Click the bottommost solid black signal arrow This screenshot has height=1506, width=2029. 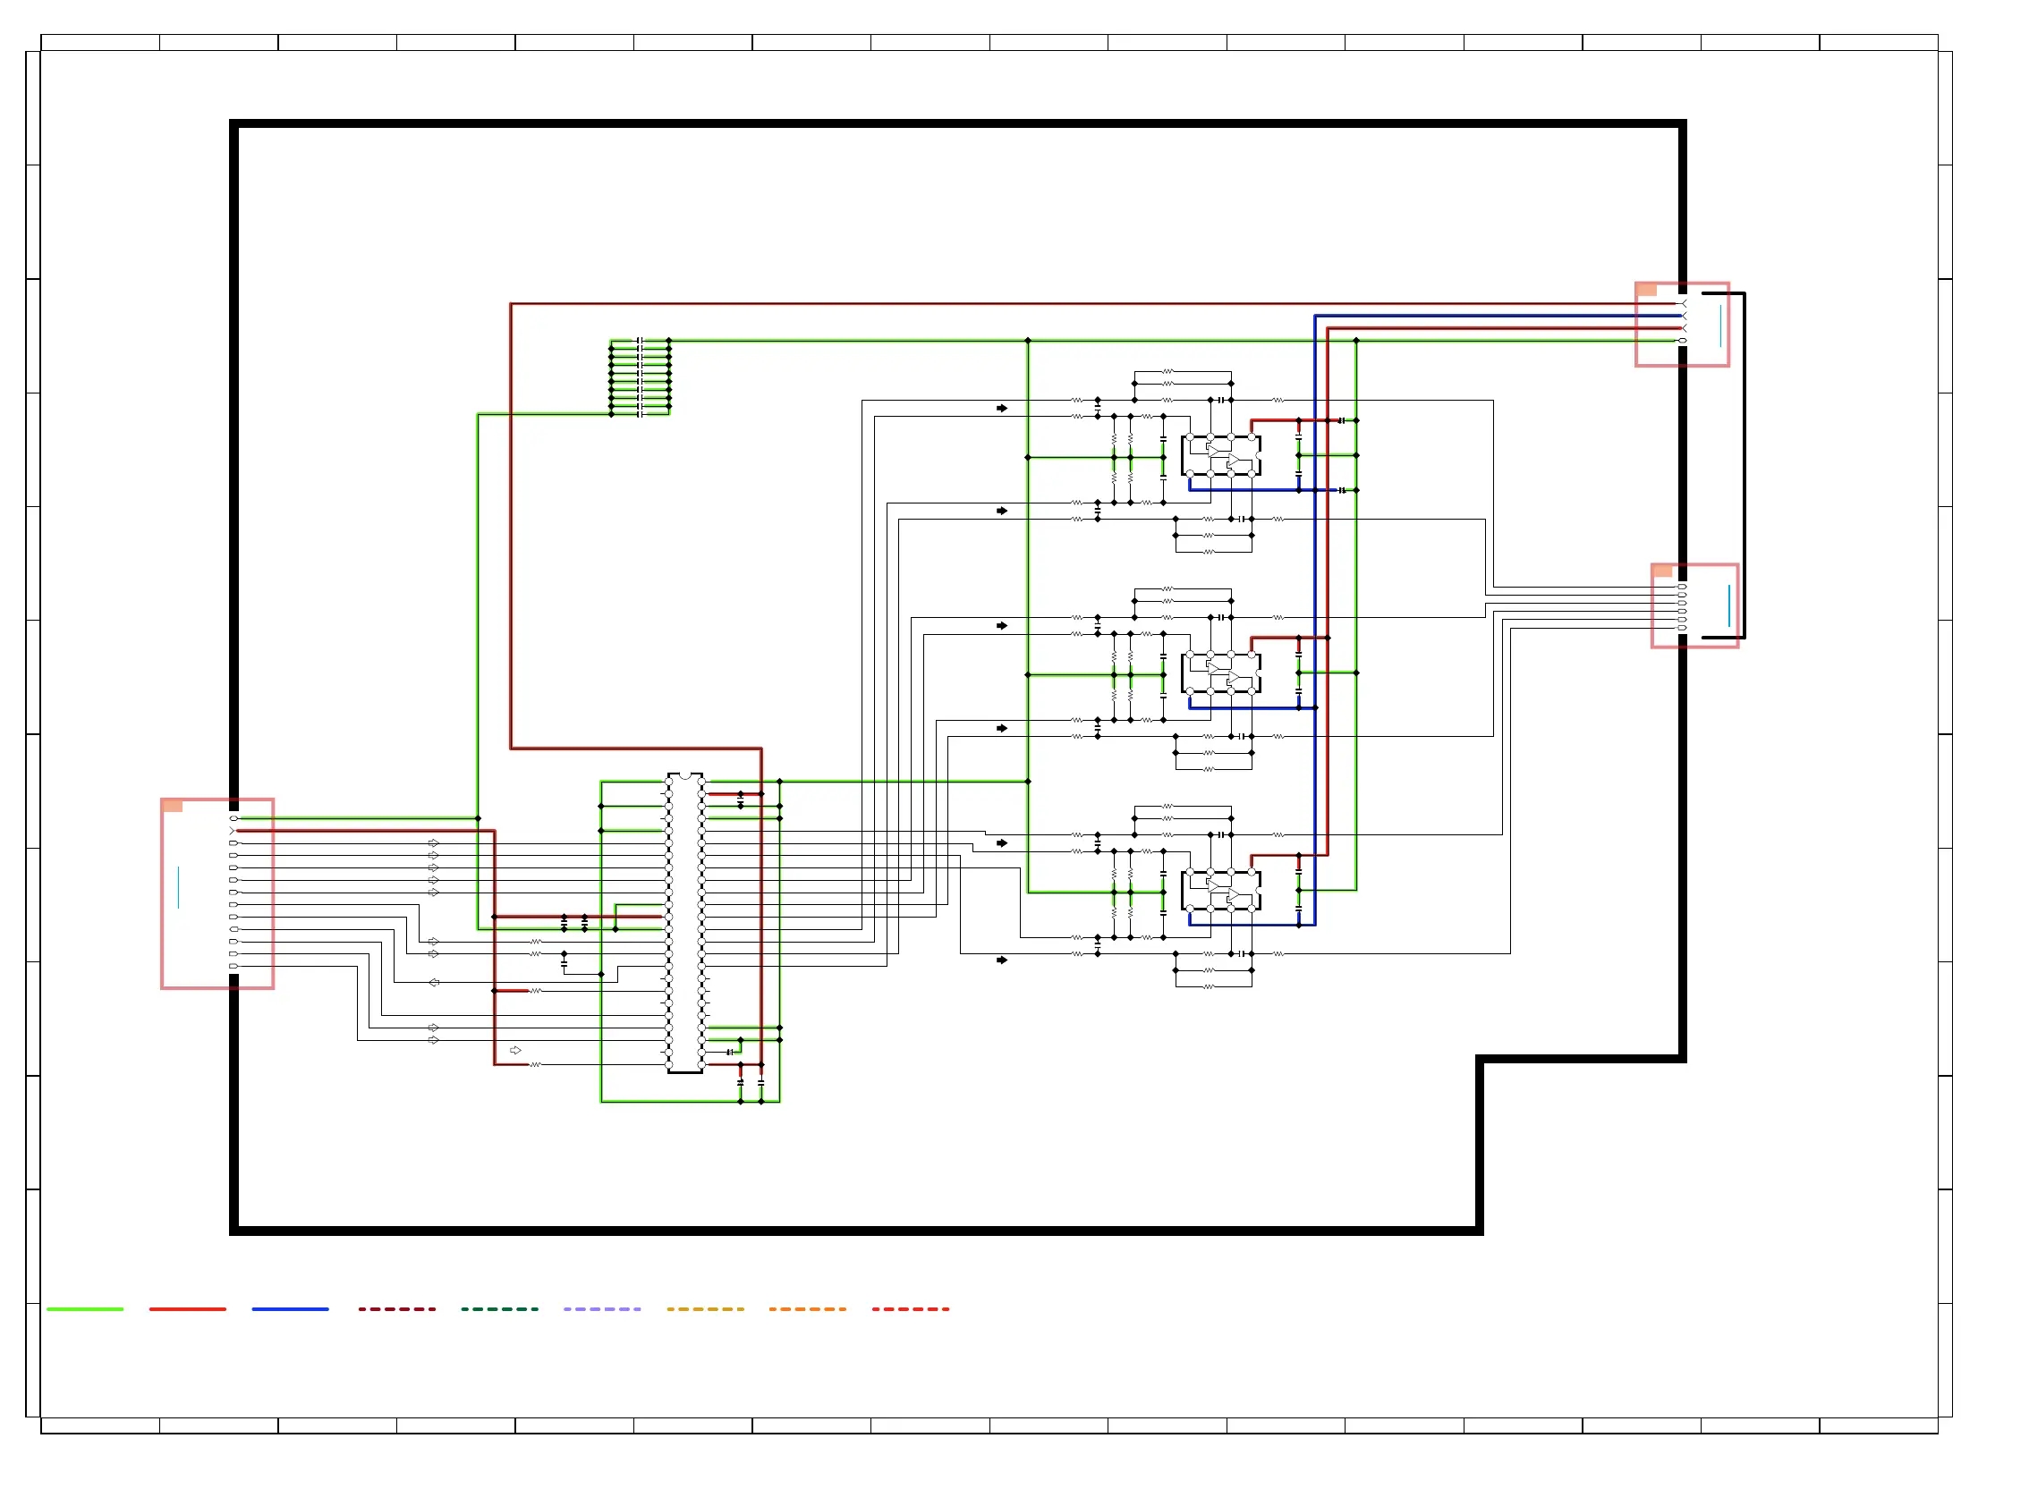pyautogui.click(x=1002, y=960)
